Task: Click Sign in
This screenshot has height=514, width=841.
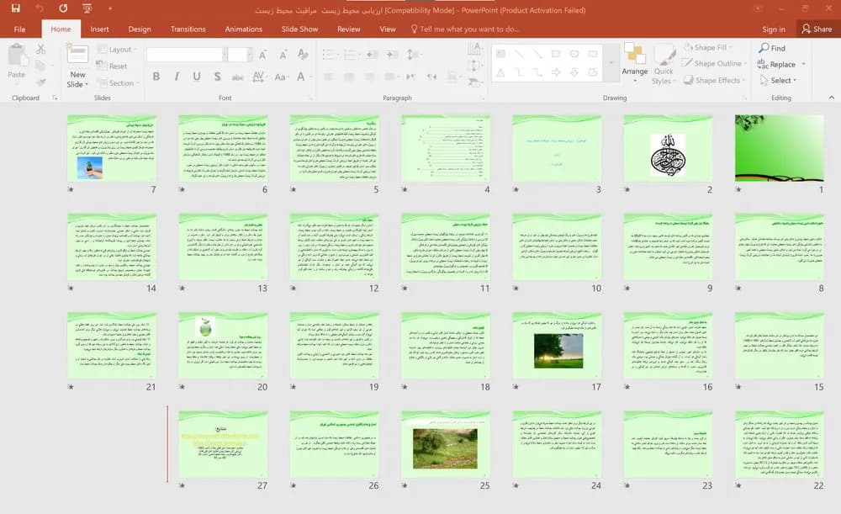Action: click(774, 29)
